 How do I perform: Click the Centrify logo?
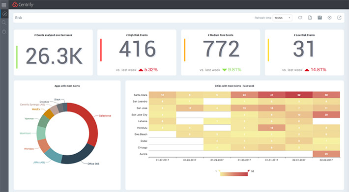(23, 4)
